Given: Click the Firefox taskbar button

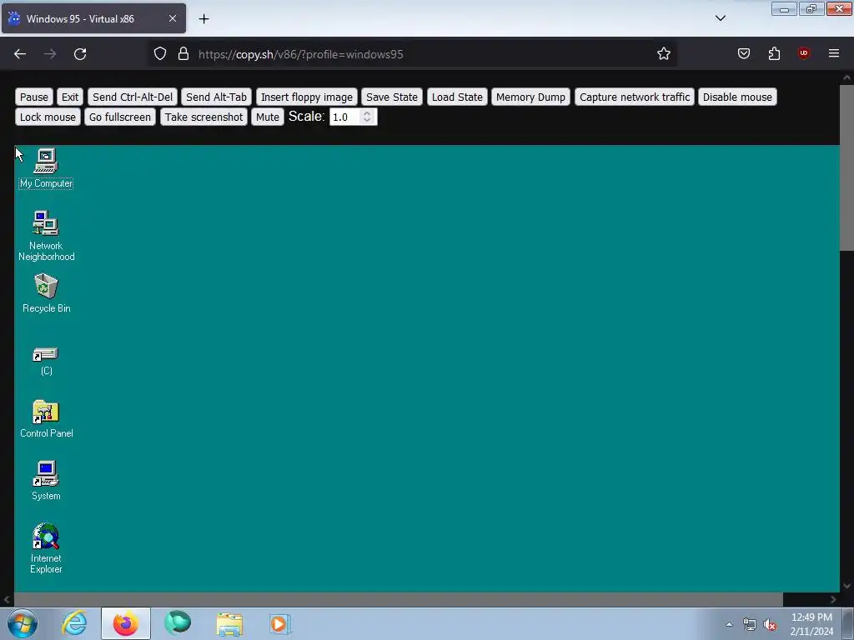Looking at the screenshot, I should 126,623.
